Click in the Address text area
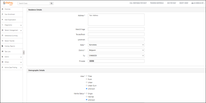The height and width of the screenshot is (103, 206). pyautogui.click(x=116, y=20)
